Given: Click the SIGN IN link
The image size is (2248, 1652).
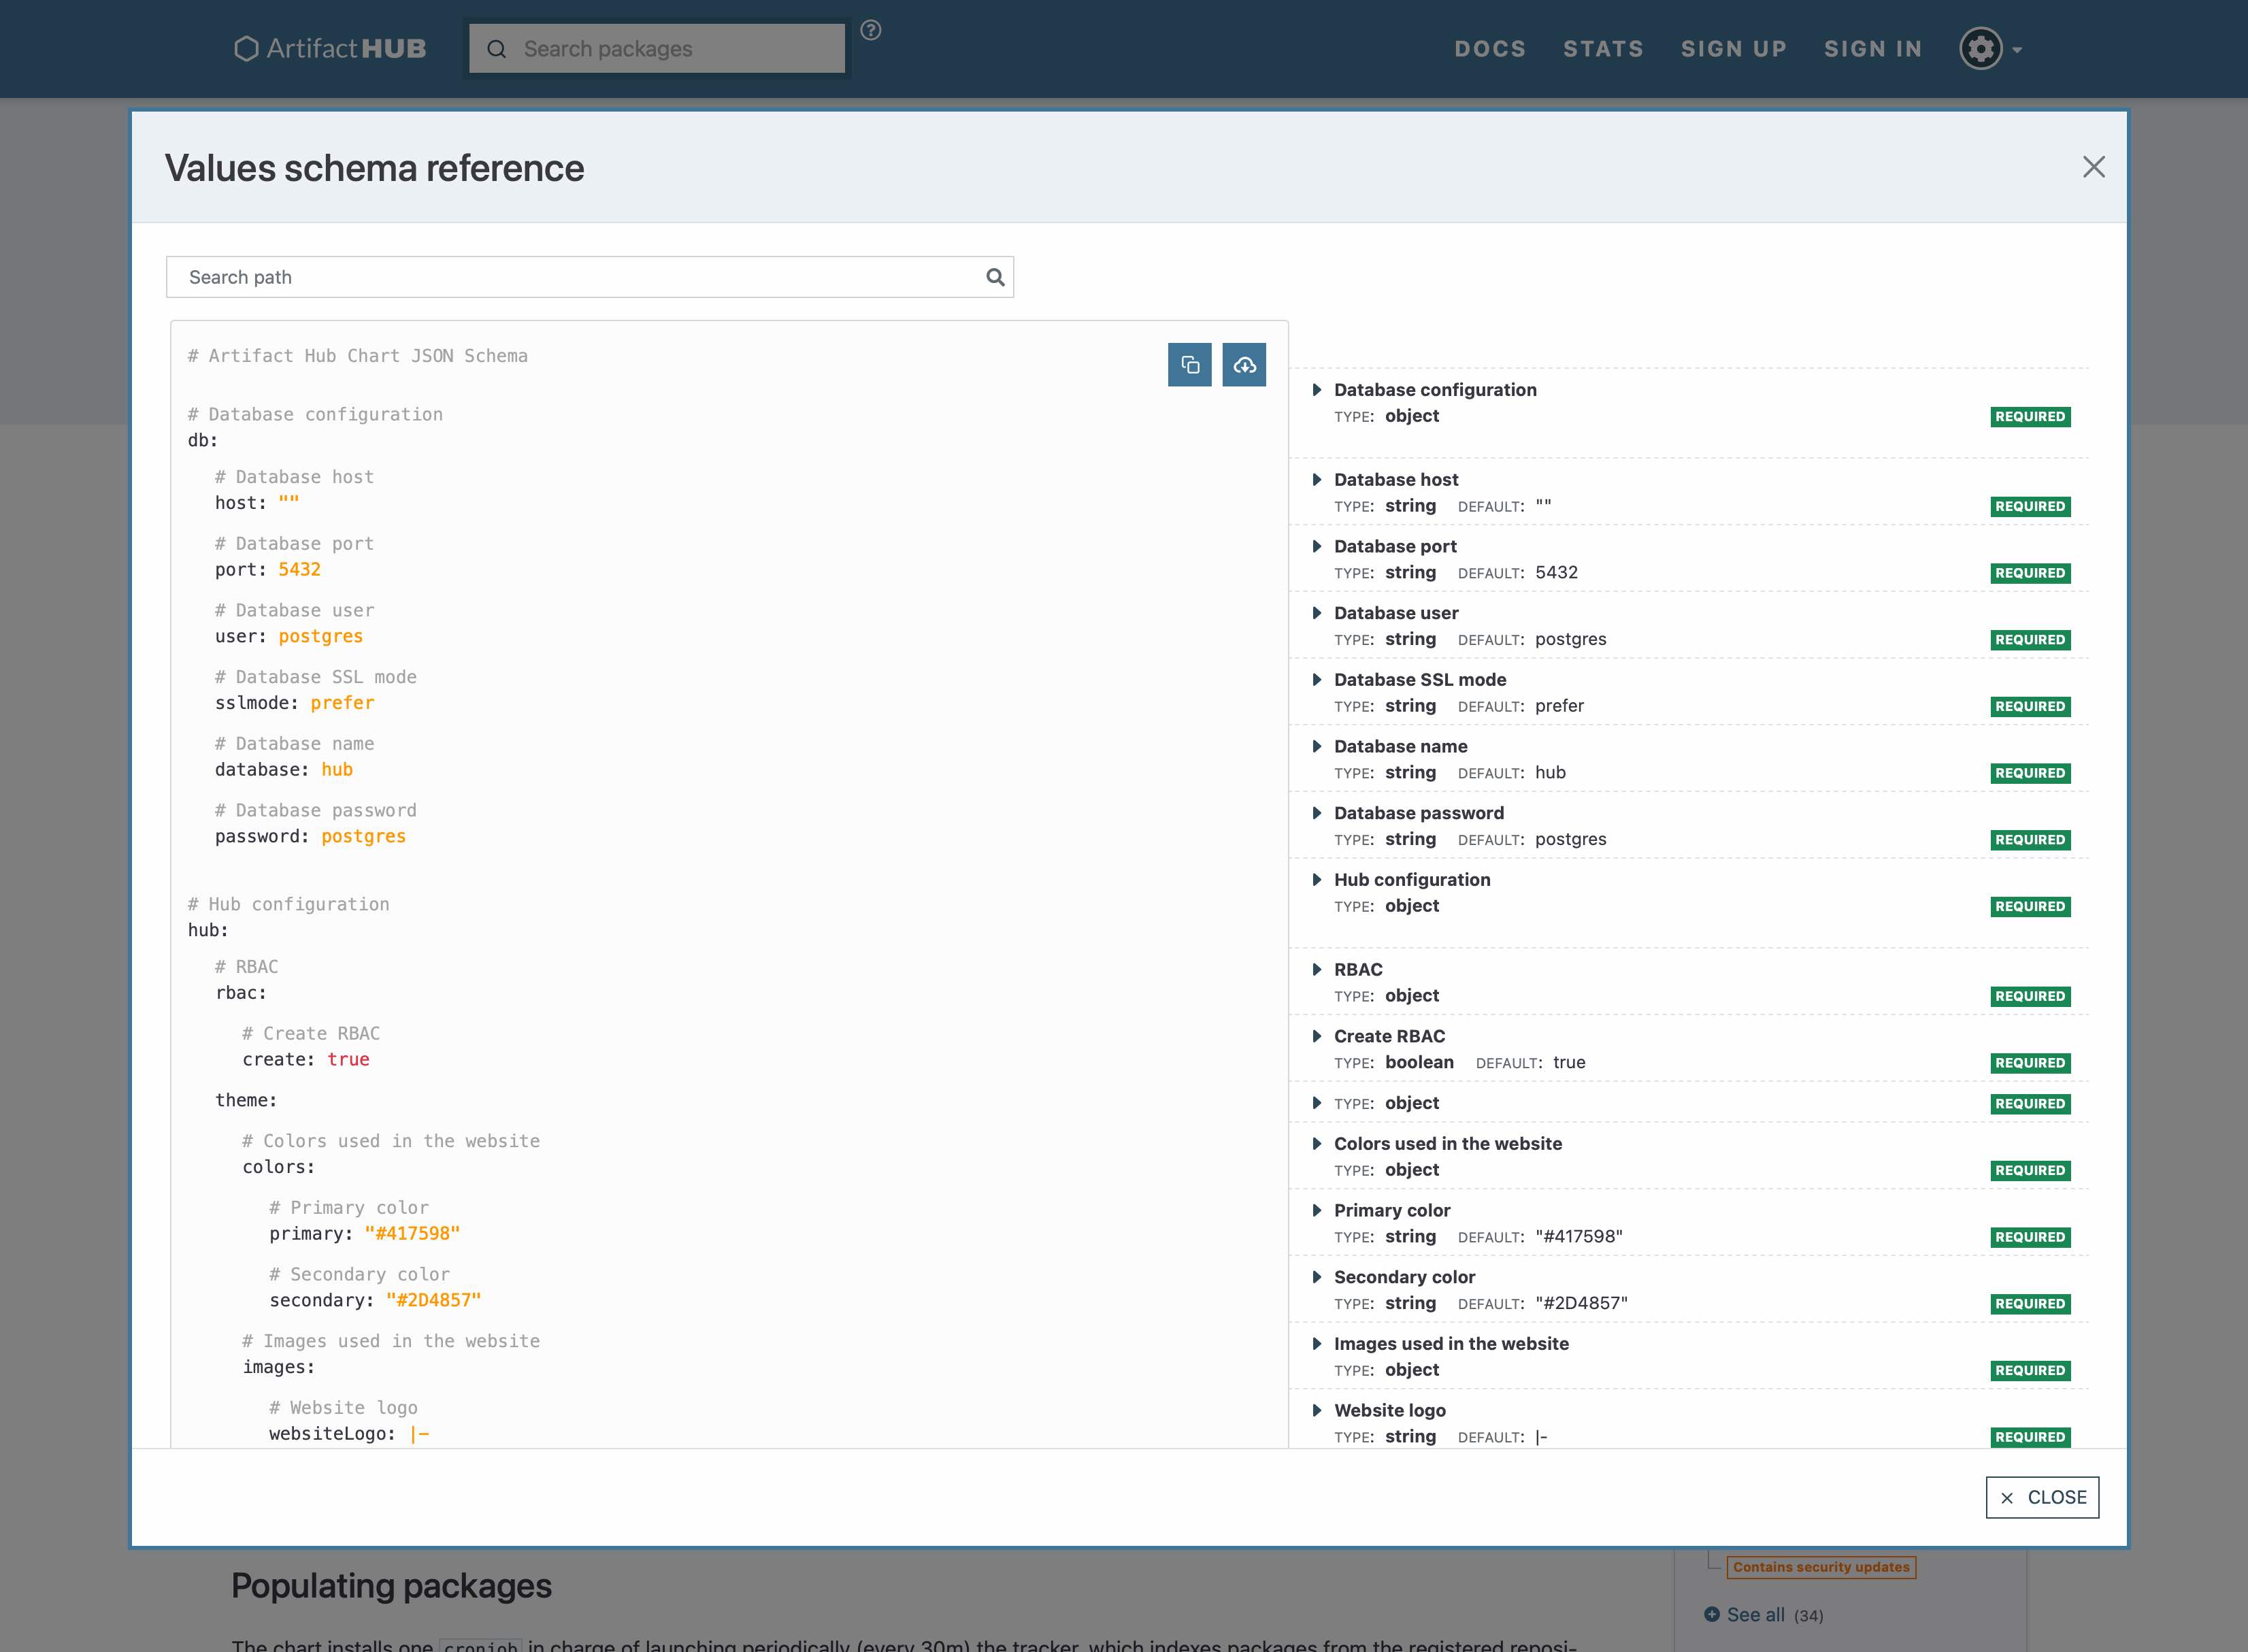Looking at the screenshot, I should pyautogui.click(x=1872, y=49).
